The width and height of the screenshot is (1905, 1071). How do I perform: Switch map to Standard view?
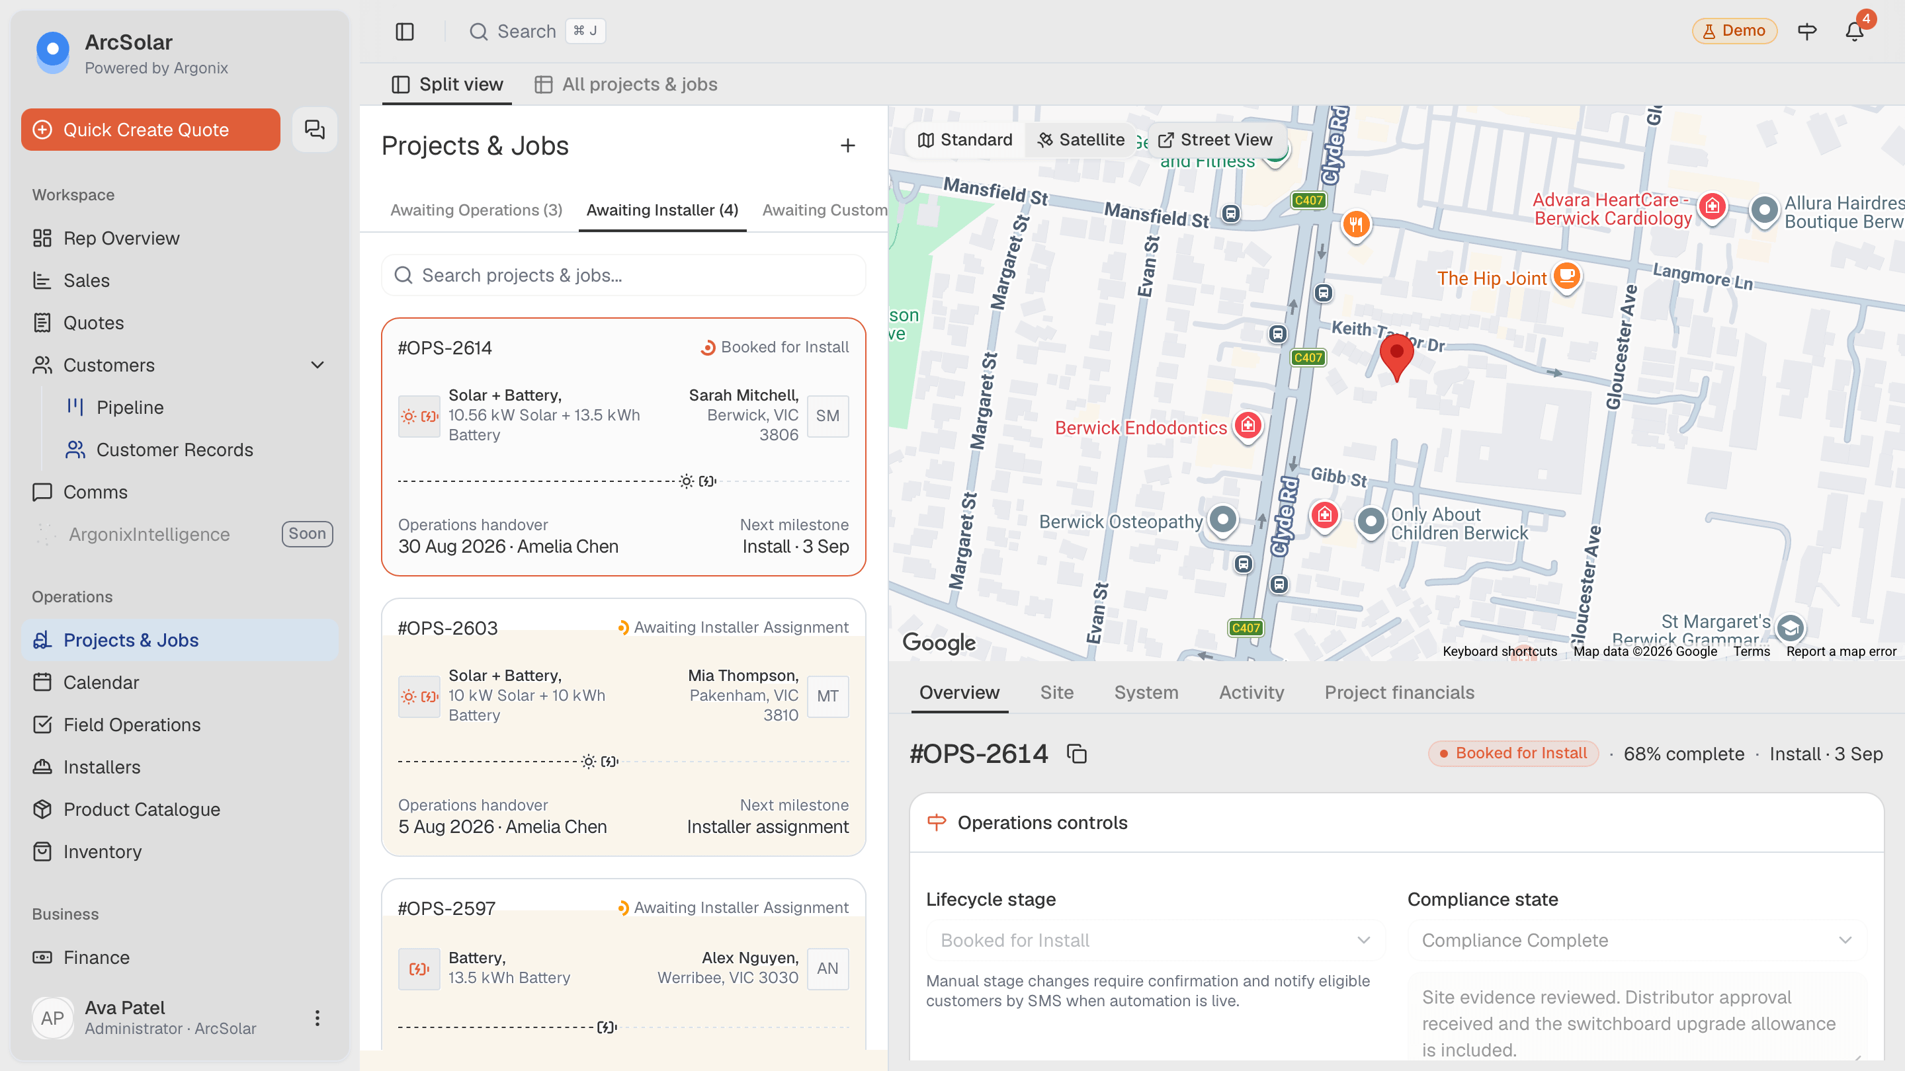[965, 139]
